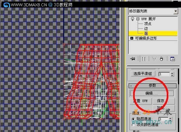
Task: Open the configure modifier sets icon
Action: coord(173,59)
